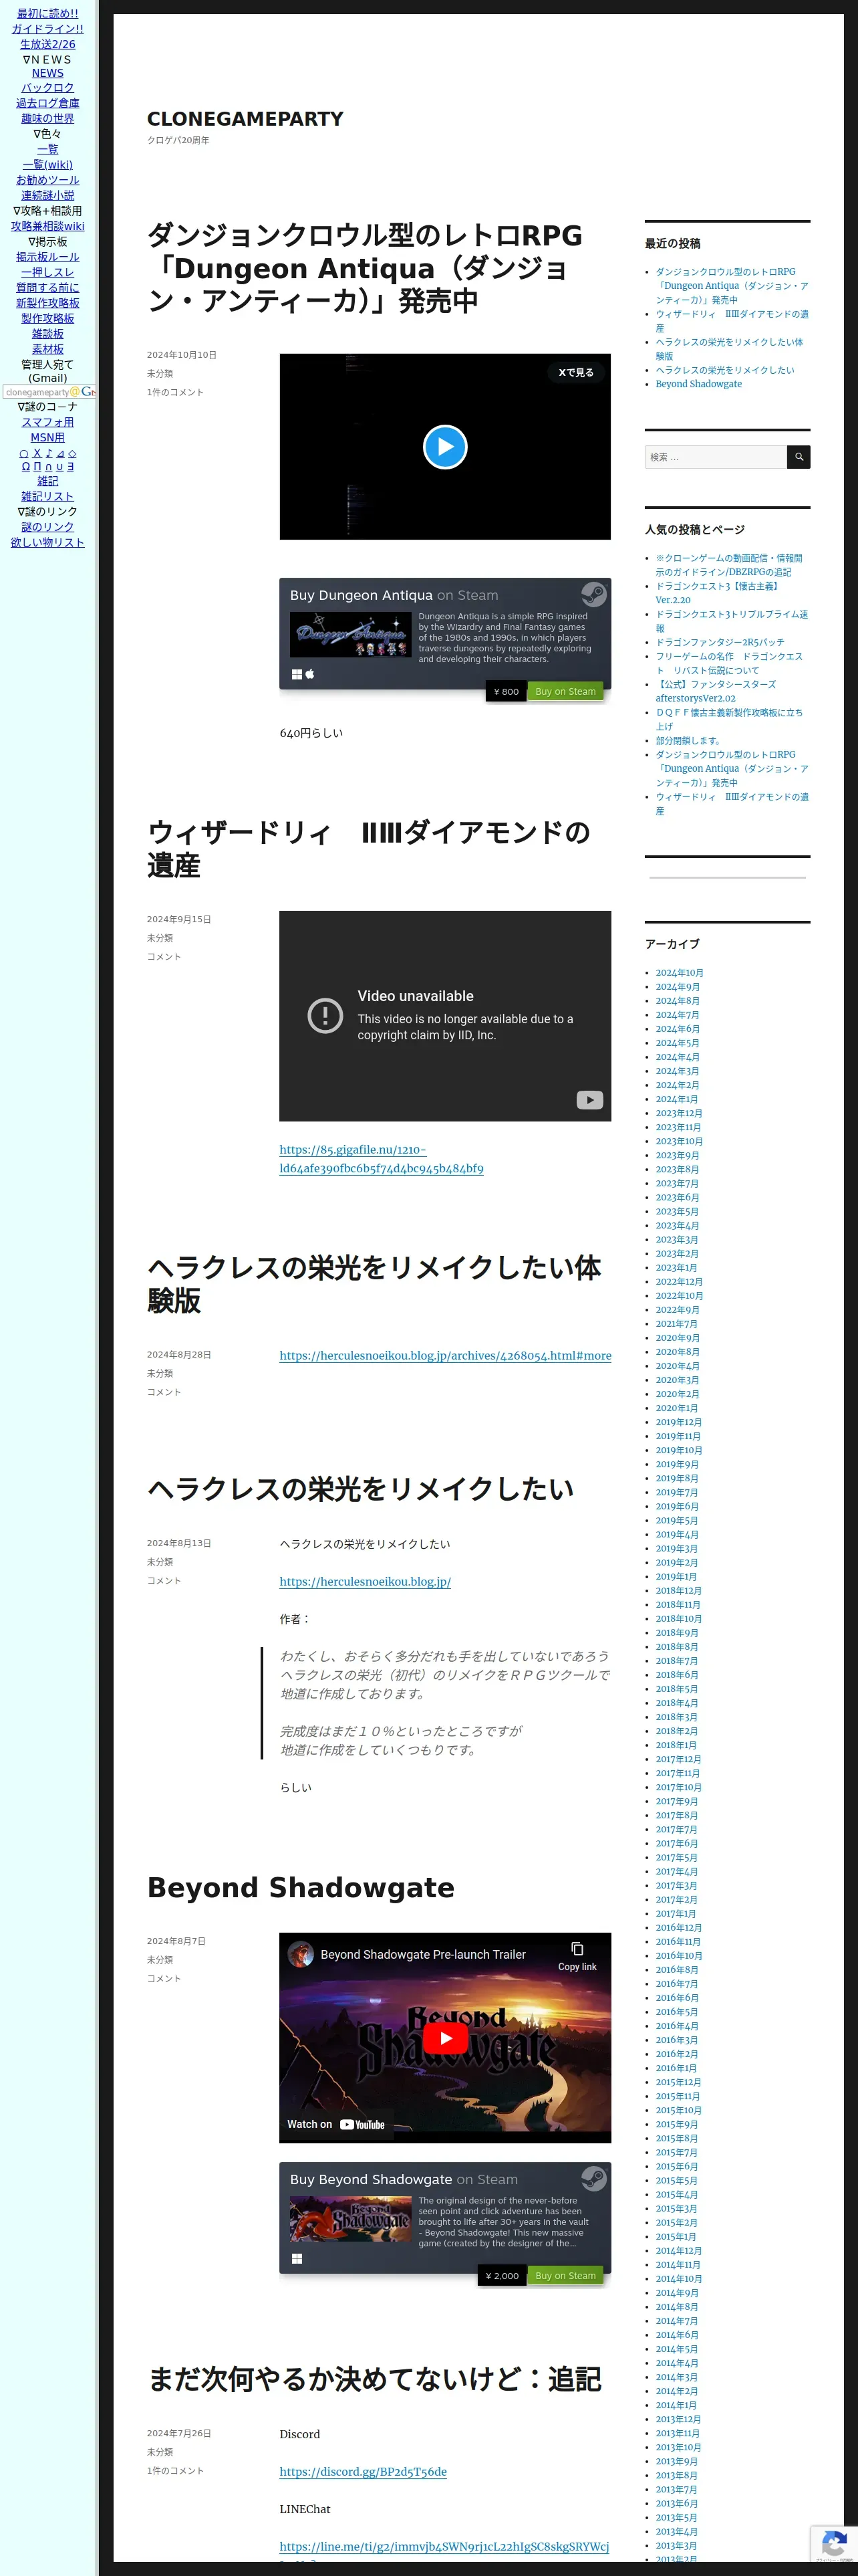The height and width of the screenshot is (2576, 858).
Task: Click the Copy link icon on trailer
Action: tap(576, 1956)
